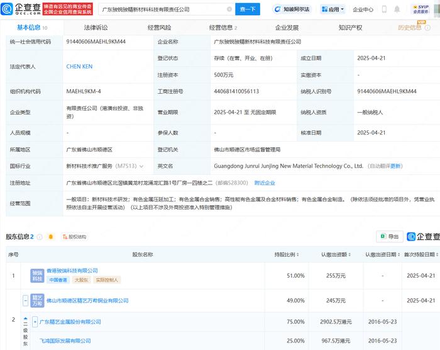The height and width of the screenshot is (350, 440).
Task: Open 附近企业 link next to address
Action: pos(265,183)
